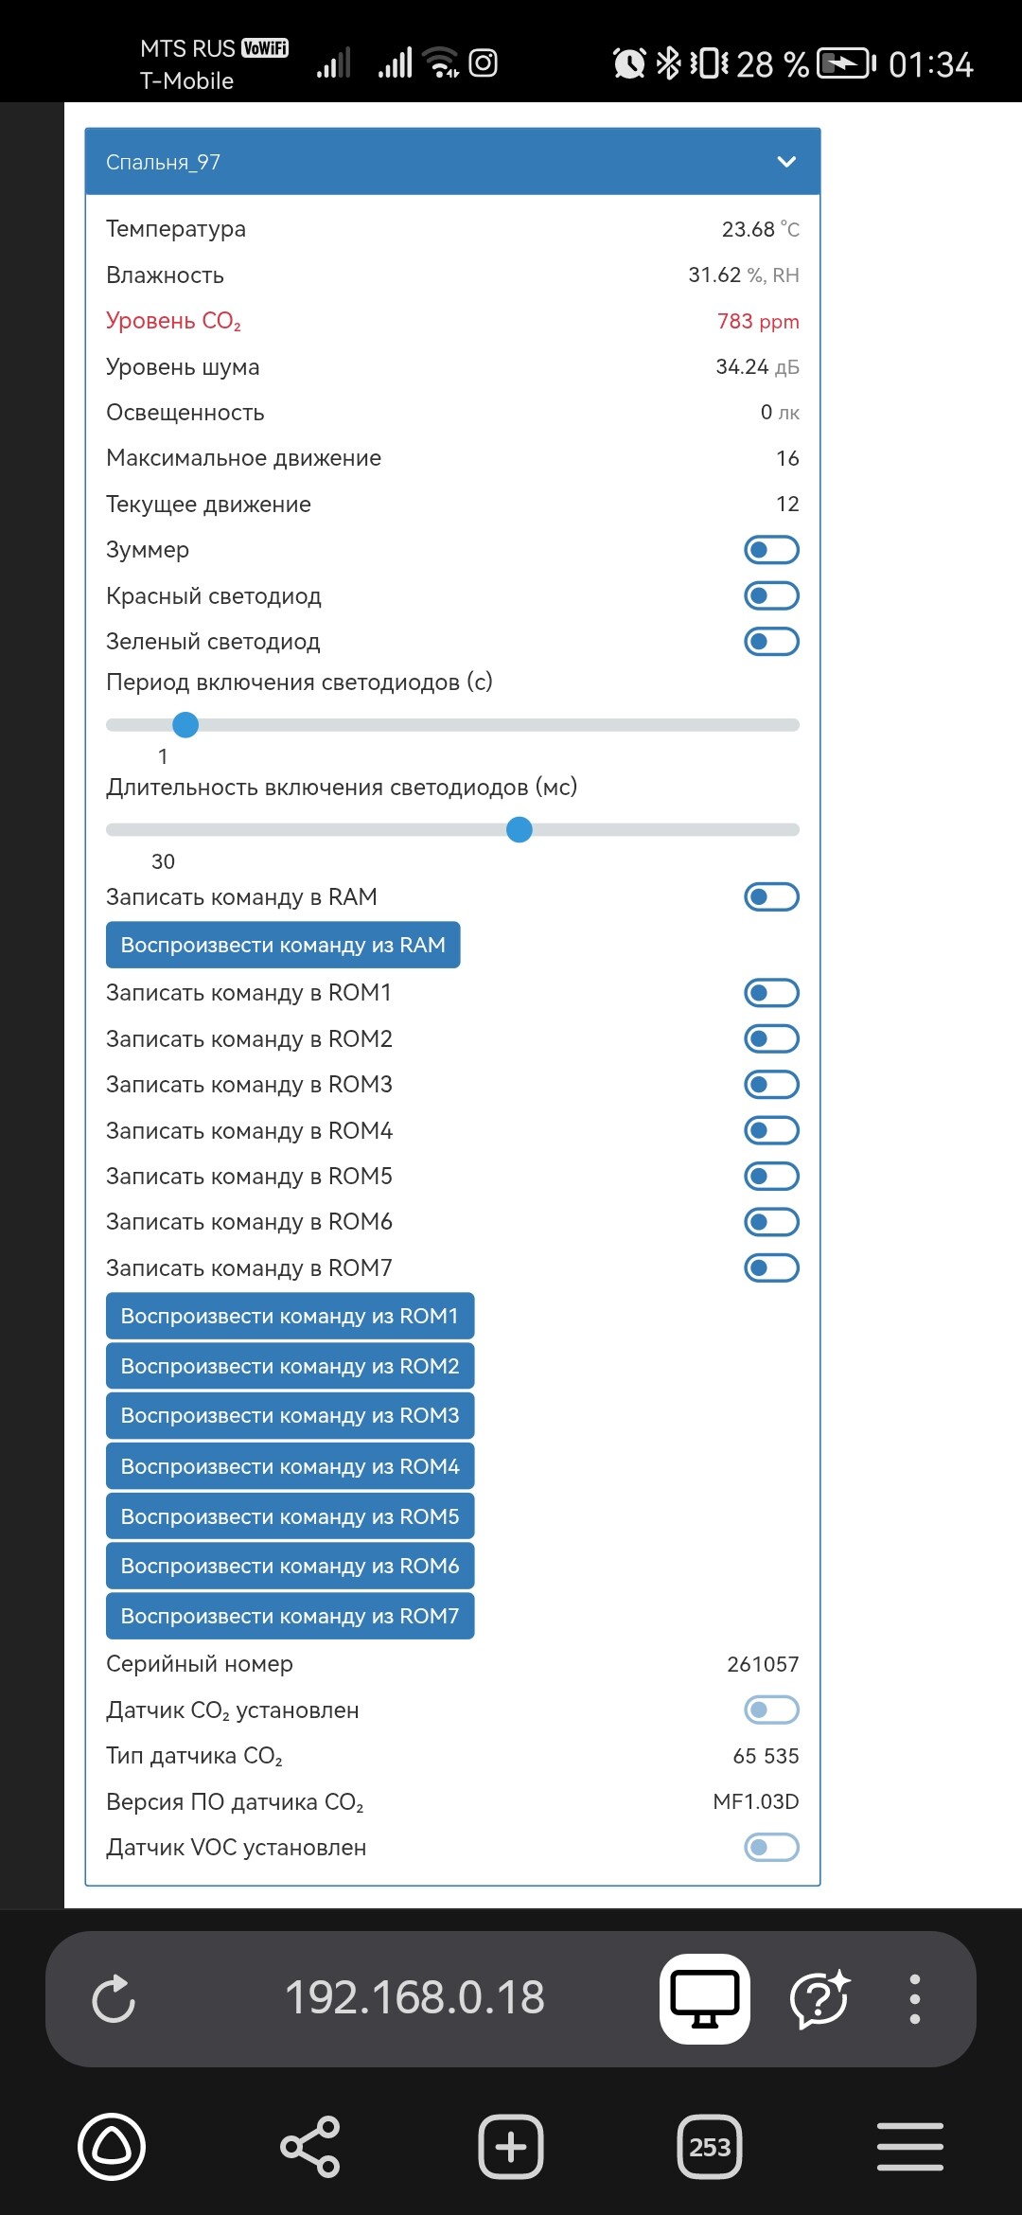The width and height of the screenshot is (1022, 2215).
Task: Tap the Alice assistant home icon
Action: 112,2146
